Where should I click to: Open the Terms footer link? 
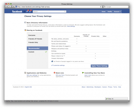click(115, 87)
